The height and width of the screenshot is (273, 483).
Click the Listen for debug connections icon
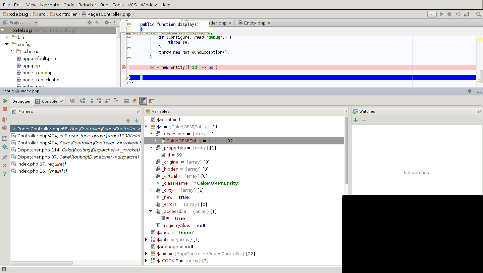coord(466,14)
